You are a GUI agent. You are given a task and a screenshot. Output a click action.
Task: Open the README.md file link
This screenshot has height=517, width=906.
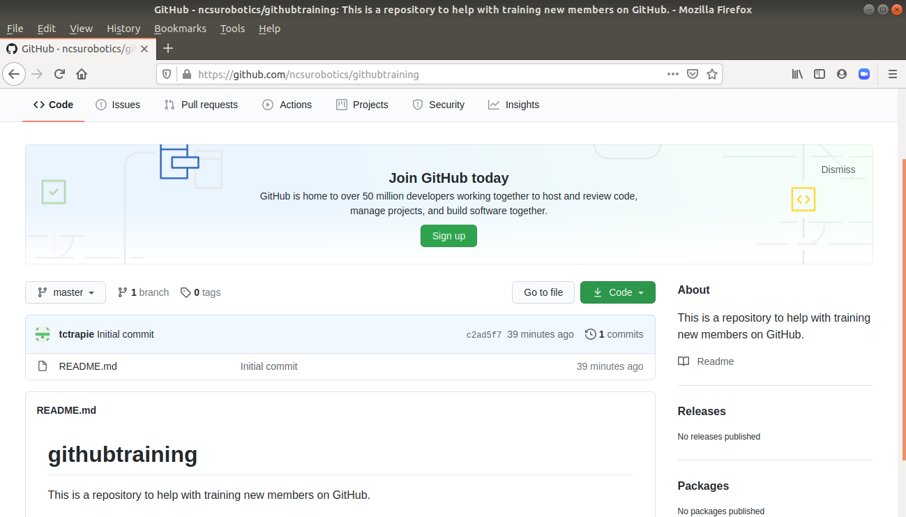coord(88,366)
